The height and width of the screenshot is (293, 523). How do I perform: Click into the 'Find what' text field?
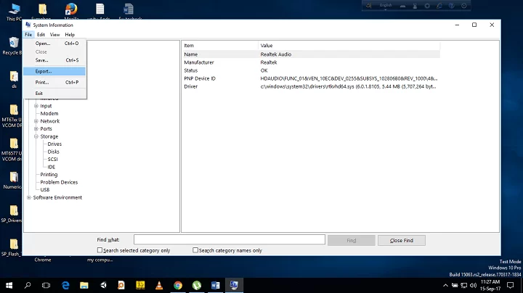(x=230, y=240)
